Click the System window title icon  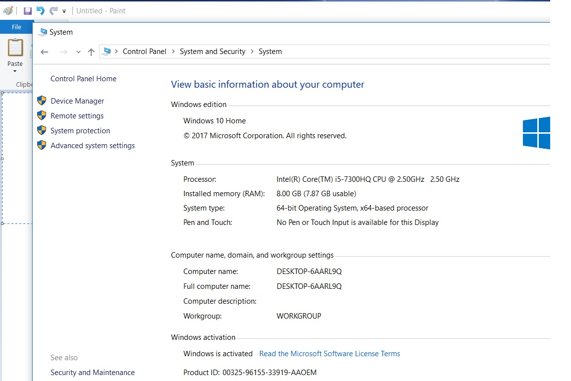pos(43,32)
